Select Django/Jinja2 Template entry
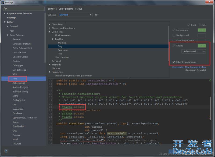 tap(24, 118)
